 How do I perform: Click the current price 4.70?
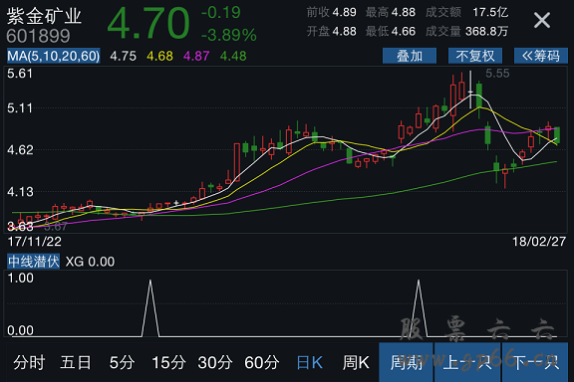pos(148,24)
